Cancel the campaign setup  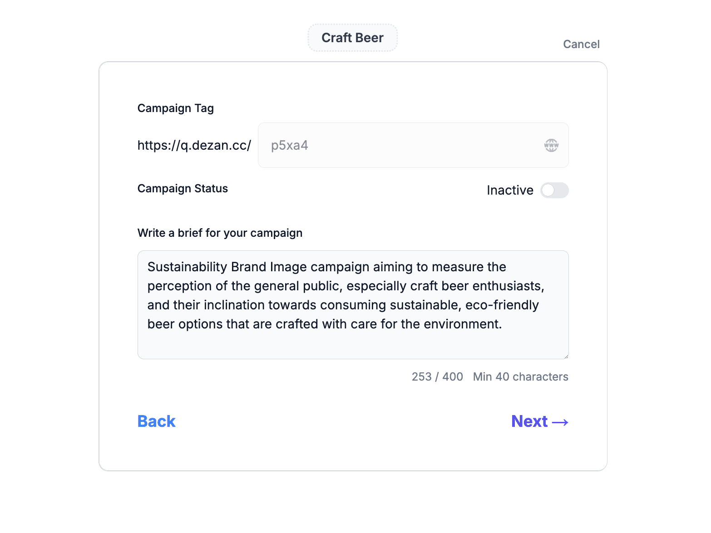[581, 44]
